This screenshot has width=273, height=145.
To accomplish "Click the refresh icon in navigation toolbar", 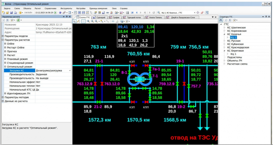I will (x=154, y=12).
